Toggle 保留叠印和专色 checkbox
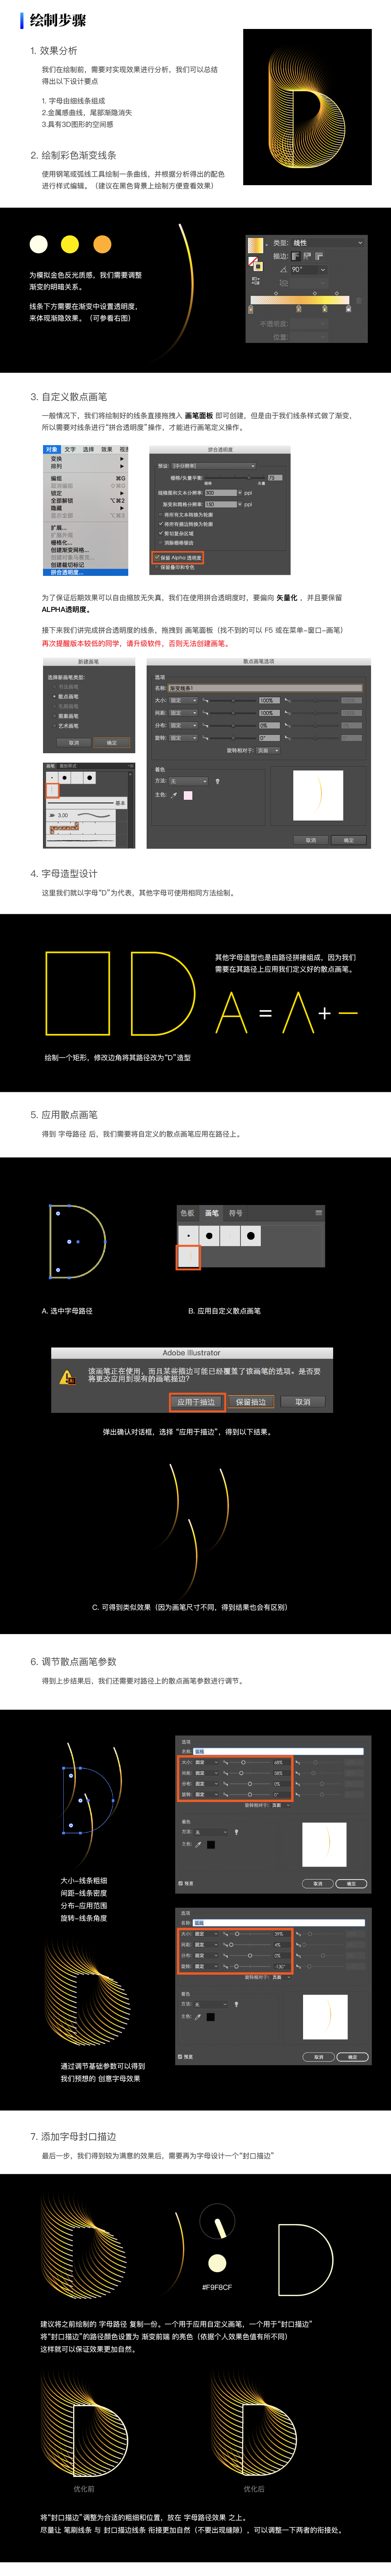Screen dimensions: 391x2576 click(x=157, y=567)
